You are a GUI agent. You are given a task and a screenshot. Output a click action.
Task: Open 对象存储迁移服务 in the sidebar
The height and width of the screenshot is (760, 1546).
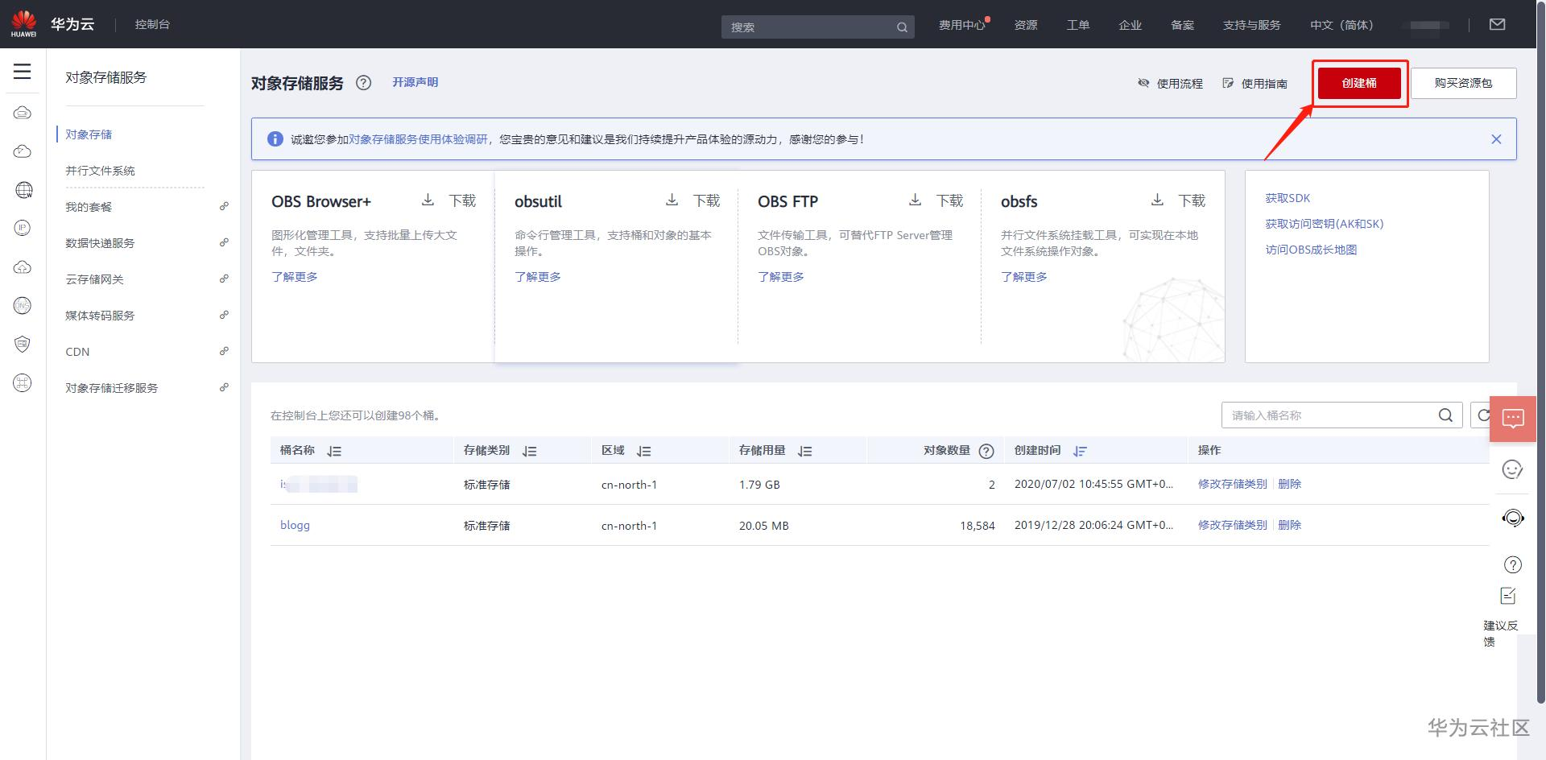point(111,388)
